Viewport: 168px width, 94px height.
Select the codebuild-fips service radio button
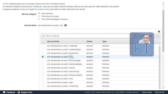[x=43, y=49]
